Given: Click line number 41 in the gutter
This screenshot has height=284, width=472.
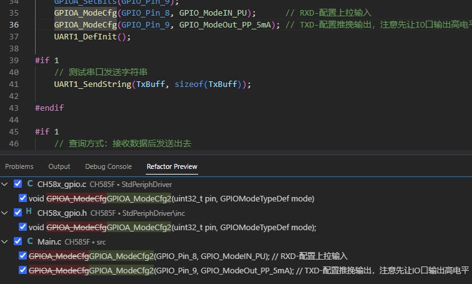Looking at the screenshot, I should [x=14, y=84].
